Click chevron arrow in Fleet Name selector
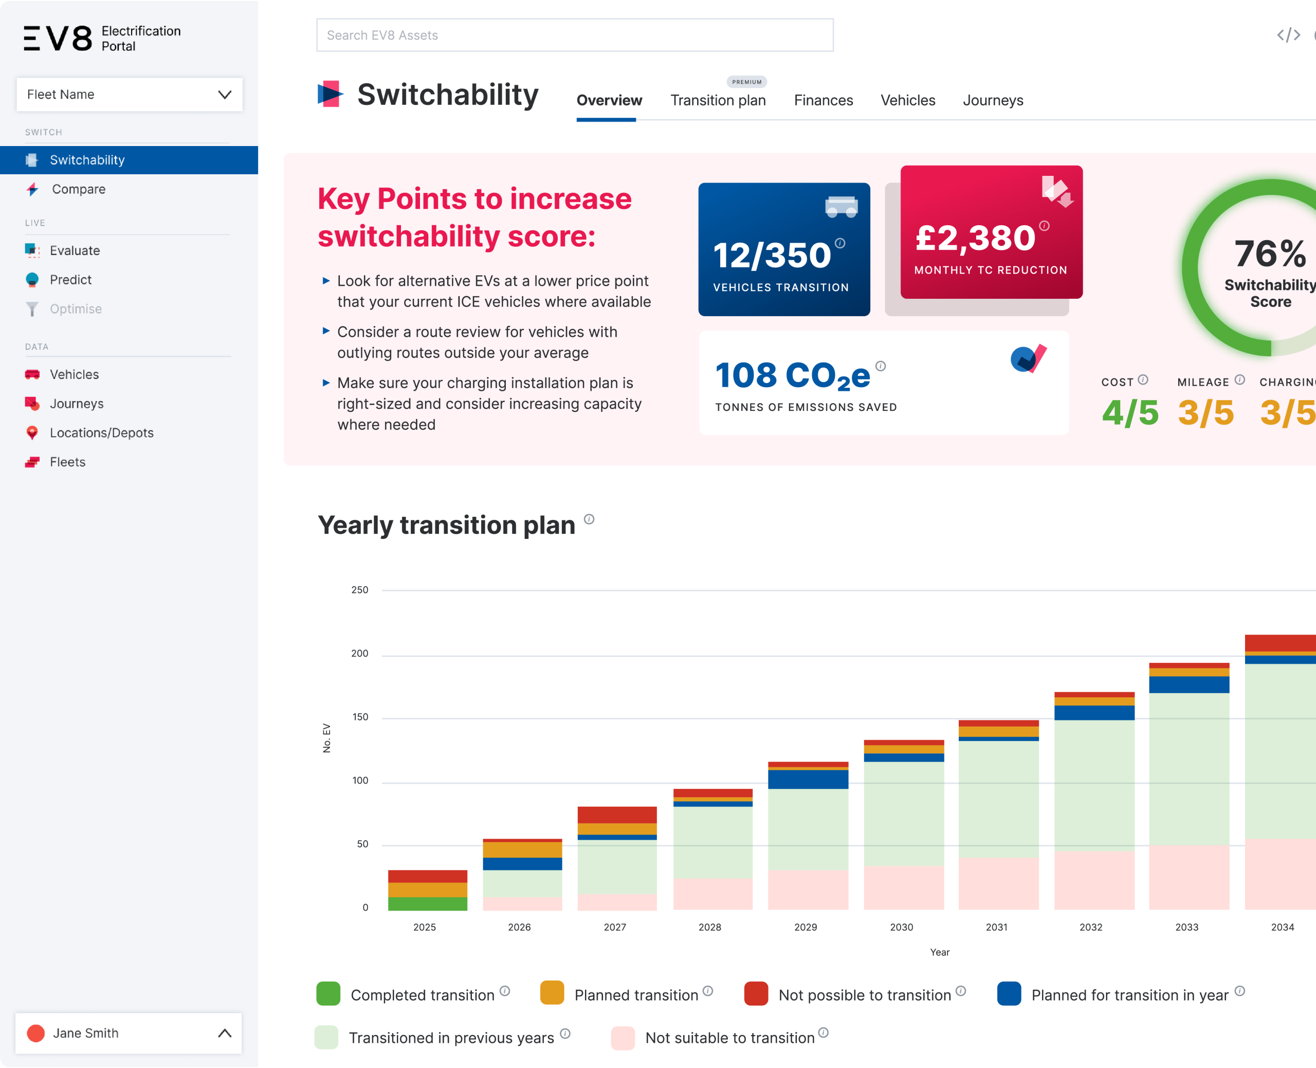This screenshot has width=1316, height=1068. (x=225, y=94)
